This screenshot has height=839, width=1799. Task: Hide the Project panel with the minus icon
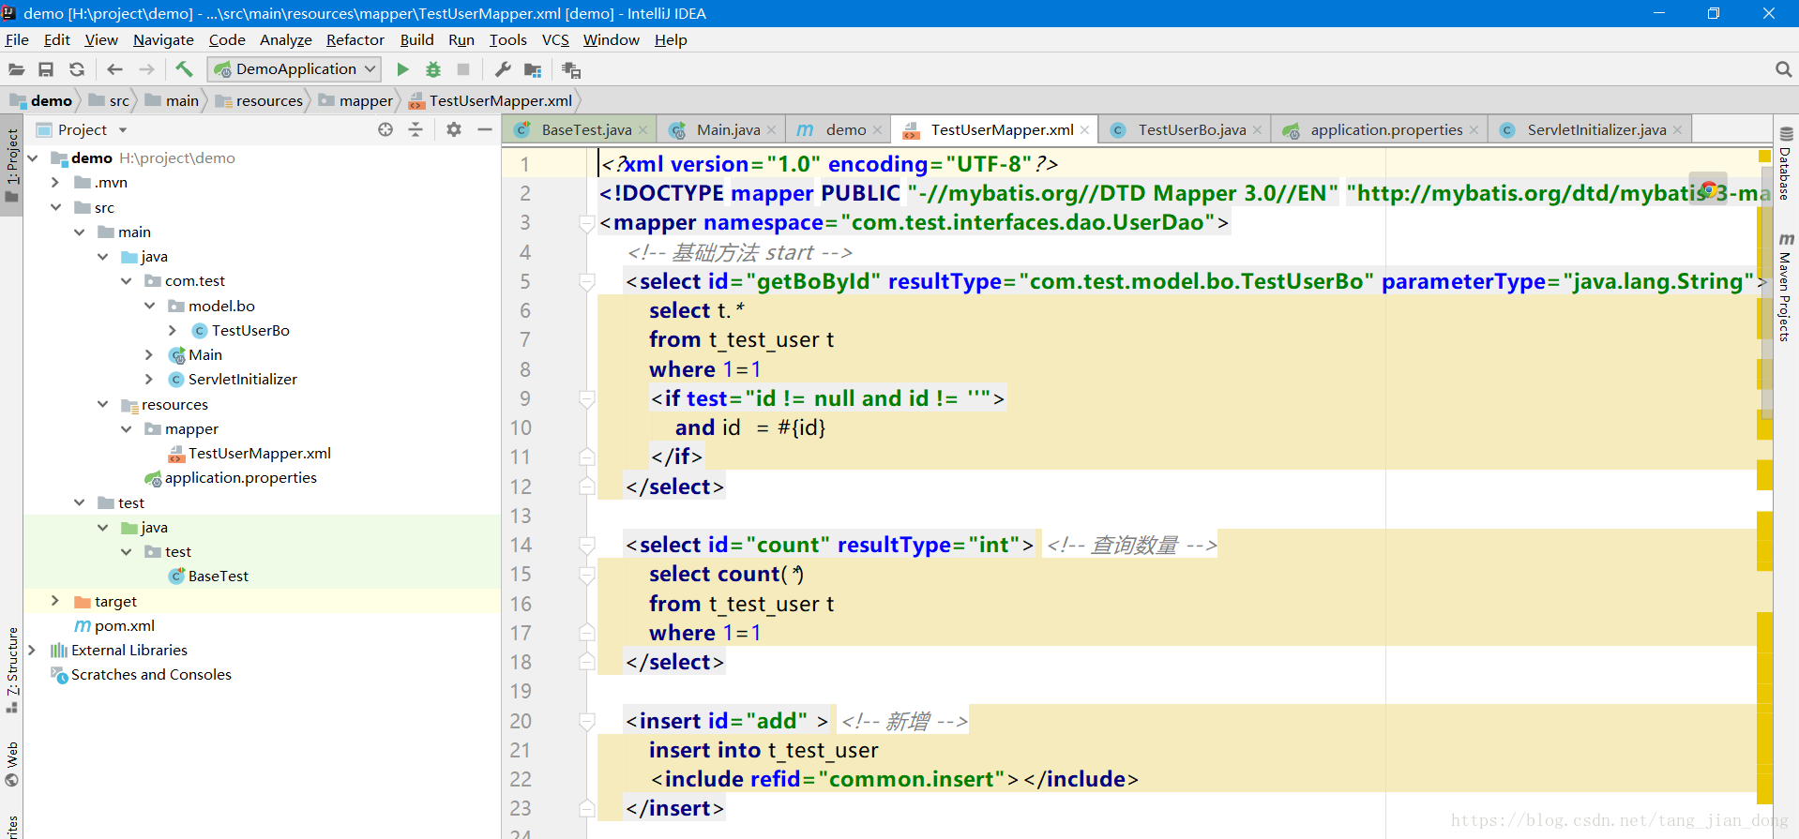pyautogui.click(x=485, y=129)
